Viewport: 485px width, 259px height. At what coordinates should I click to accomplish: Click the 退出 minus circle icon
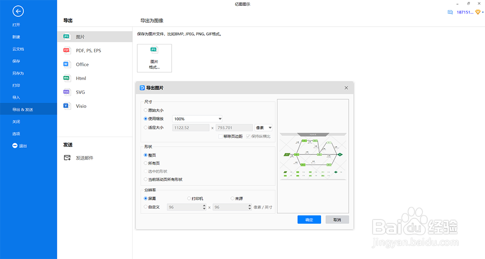click(15, 146)
